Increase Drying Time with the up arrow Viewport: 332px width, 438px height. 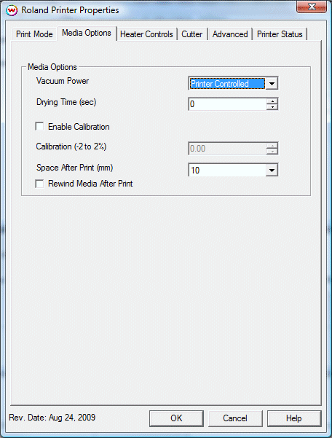(272, 101)
